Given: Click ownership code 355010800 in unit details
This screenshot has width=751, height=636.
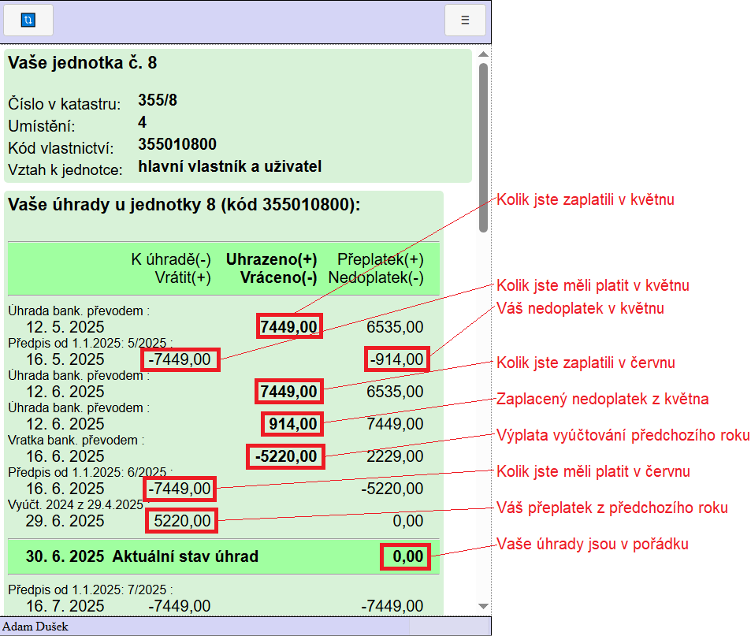Looking at the screenshot, I should (x=177, y=144).
